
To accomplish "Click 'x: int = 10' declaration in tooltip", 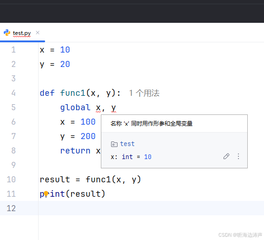I will (x=131, y=157).
